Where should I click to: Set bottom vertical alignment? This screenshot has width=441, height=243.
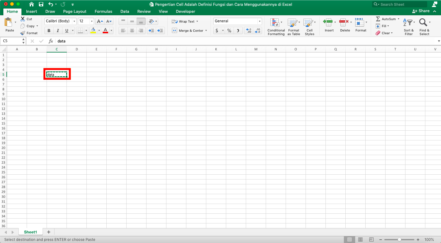point(141,21)
